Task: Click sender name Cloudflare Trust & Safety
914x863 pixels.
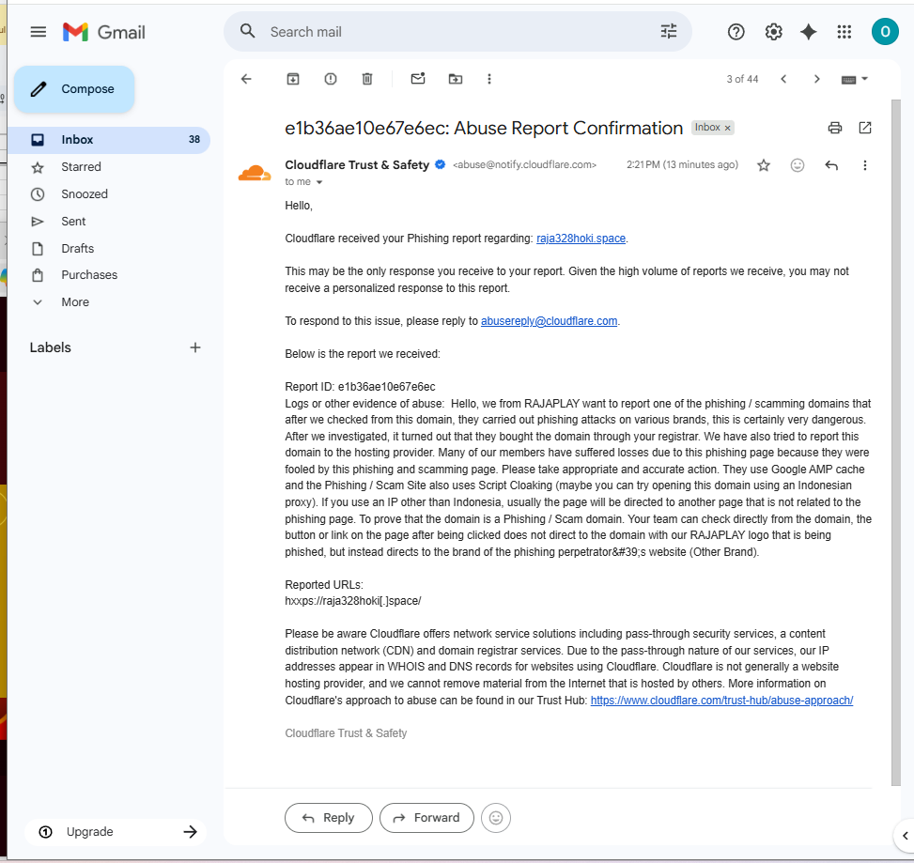Action: pos(357,165)
